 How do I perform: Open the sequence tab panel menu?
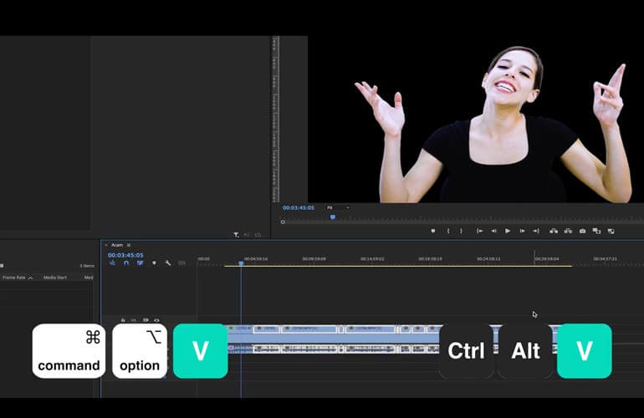(x=129, y=245)
